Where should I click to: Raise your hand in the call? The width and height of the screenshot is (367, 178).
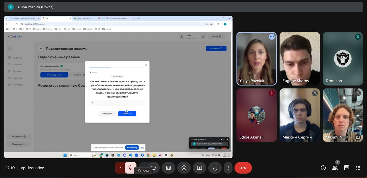[x=215, y=168]
